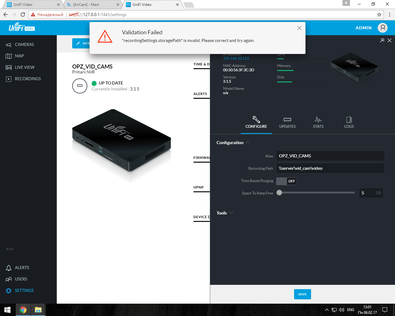Click the Recording Path input field
The width and height of the screenshot is (395, 316).
click(330, 168)
